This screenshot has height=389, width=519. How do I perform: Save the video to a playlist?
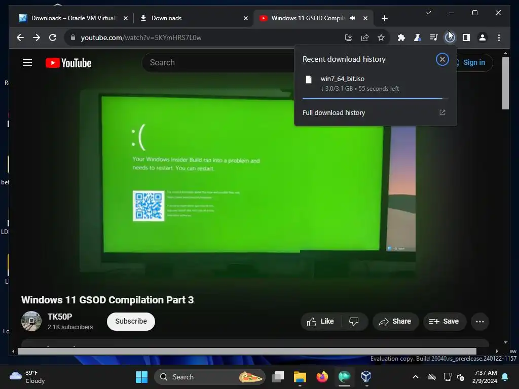point(444,322)
